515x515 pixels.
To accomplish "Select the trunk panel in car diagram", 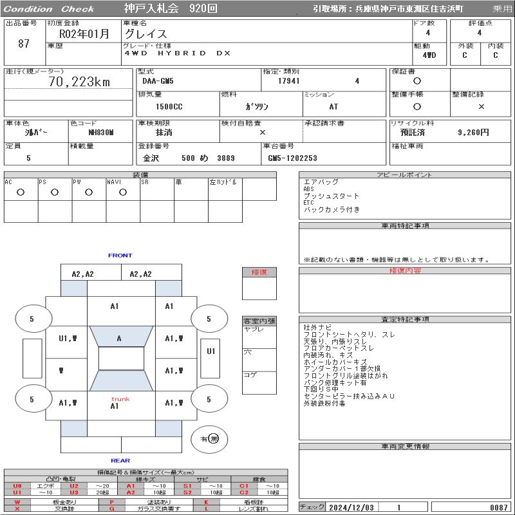I will (x=115, y=403).
